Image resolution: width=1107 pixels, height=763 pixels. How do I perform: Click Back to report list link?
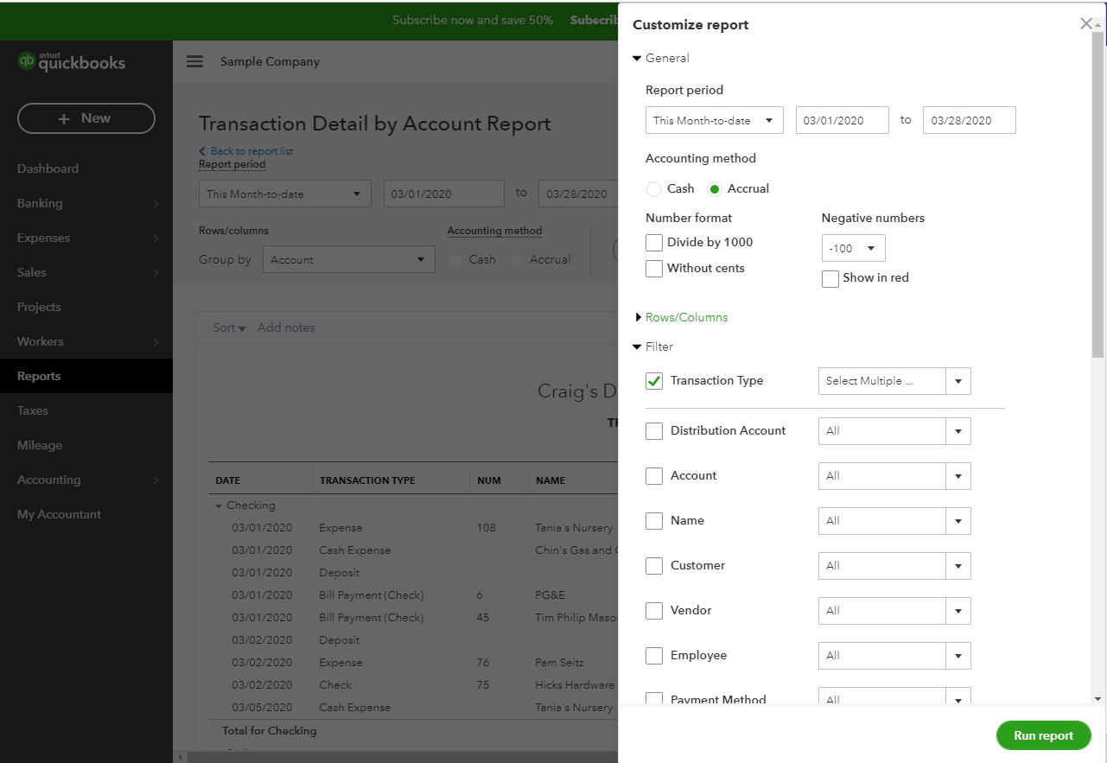pos(246,151)
